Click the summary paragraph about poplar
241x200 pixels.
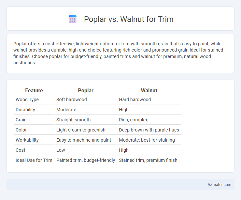point(118,53)
